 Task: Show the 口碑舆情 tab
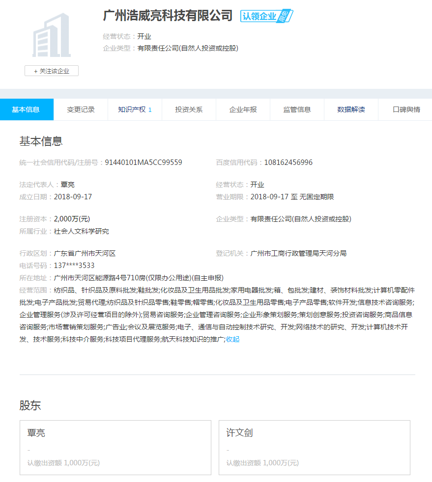coord(406,109)
